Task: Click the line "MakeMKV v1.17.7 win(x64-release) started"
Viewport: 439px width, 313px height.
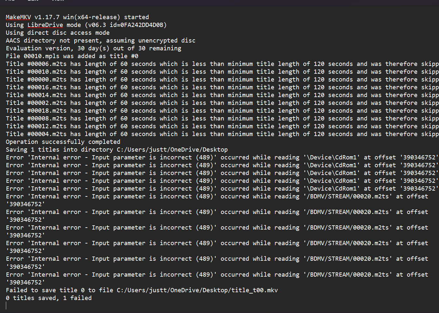Action: point(77,17)
